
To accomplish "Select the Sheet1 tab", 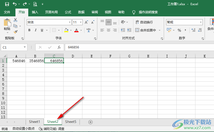I will (x=35, y=122).
